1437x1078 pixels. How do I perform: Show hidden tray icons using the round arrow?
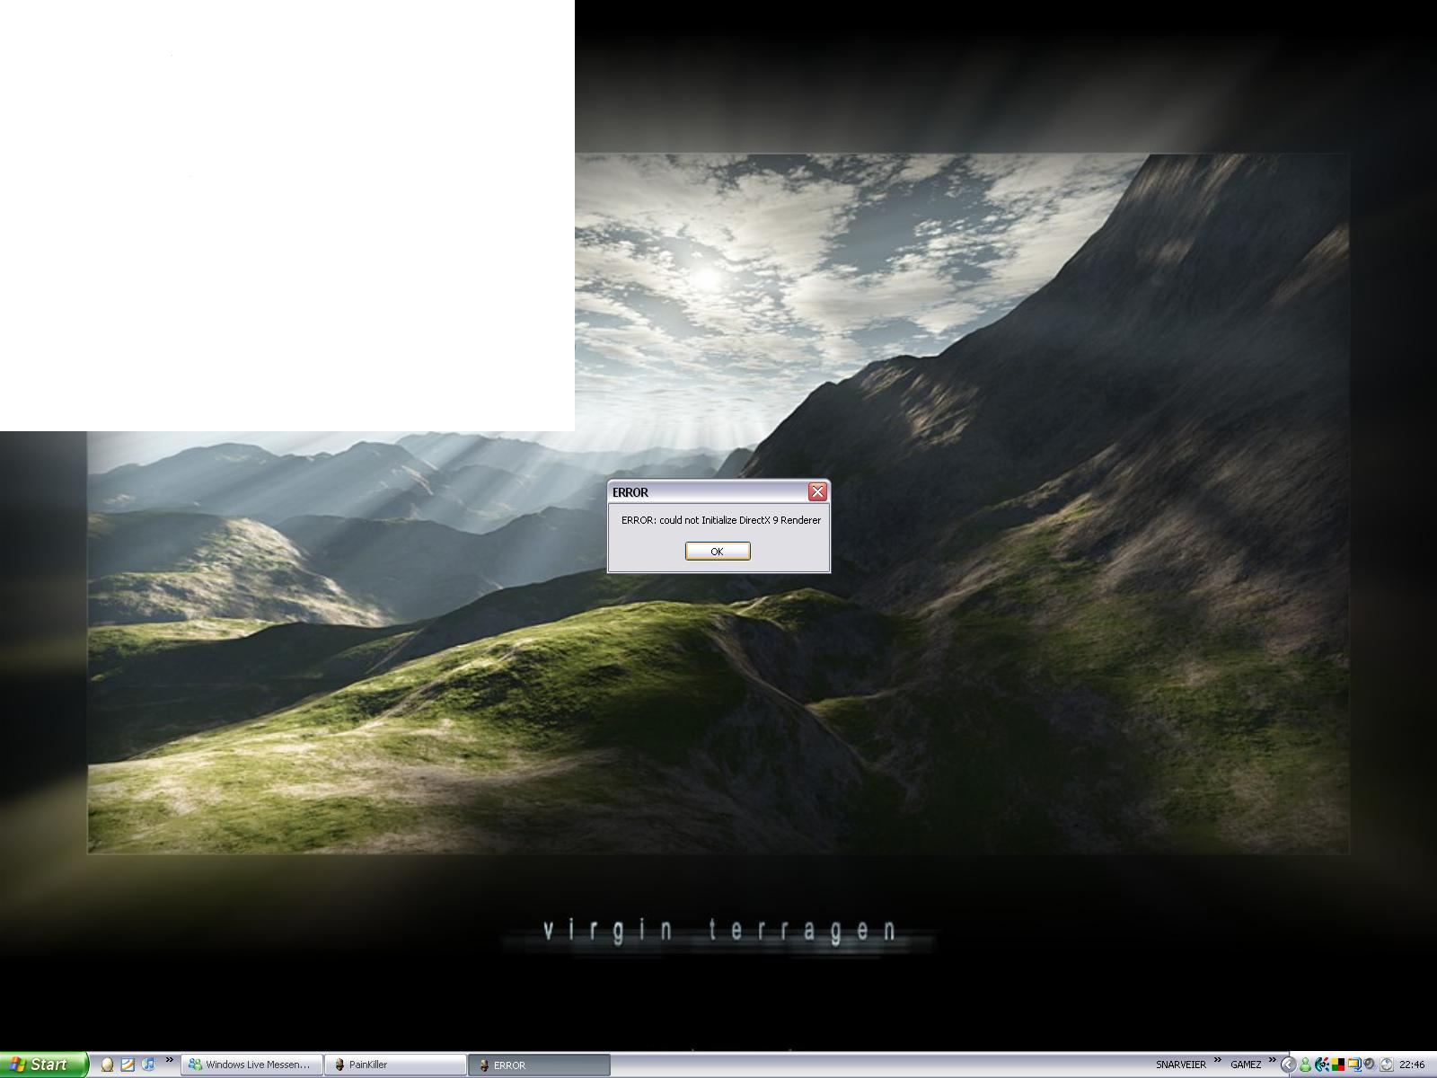[x=1289, y=1065]
